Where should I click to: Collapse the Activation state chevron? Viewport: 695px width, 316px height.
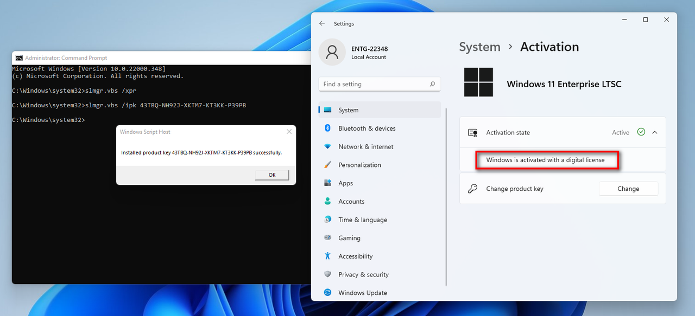[655, 132]
